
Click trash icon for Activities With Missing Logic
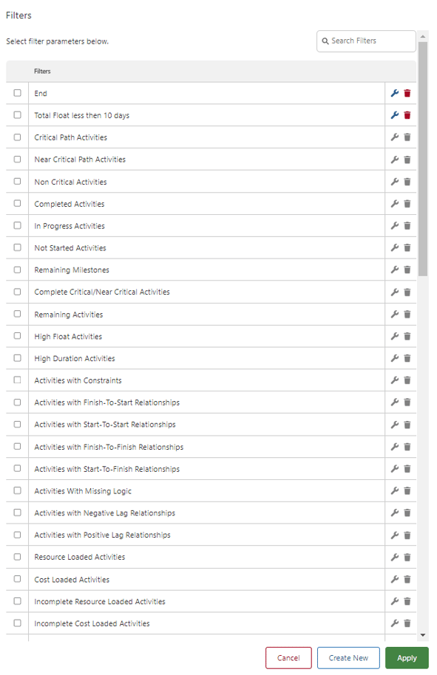tap(407, 491)
